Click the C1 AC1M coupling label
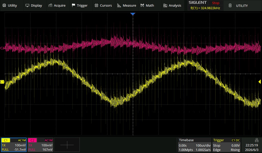Image resolution: width=262 pixels, height=153 pixels. 22,140
